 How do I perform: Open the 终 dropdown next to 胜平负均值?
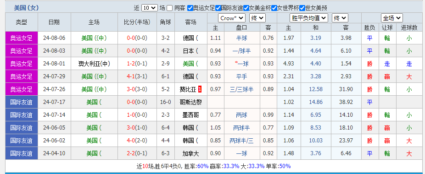pos(340,18)
